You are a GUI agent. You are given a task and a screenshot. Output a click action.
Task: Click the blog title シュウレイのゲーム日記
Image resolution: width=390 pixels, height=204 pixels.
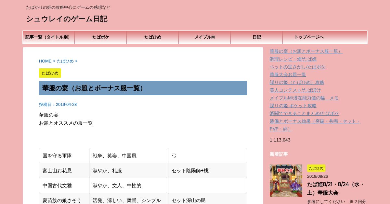tap(67, 19)
